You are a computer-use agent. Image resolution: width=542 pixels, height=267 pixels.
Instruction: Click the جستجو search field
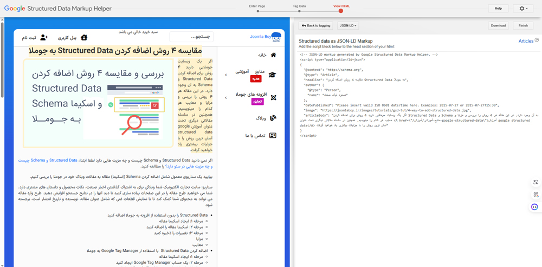[191, 37]
